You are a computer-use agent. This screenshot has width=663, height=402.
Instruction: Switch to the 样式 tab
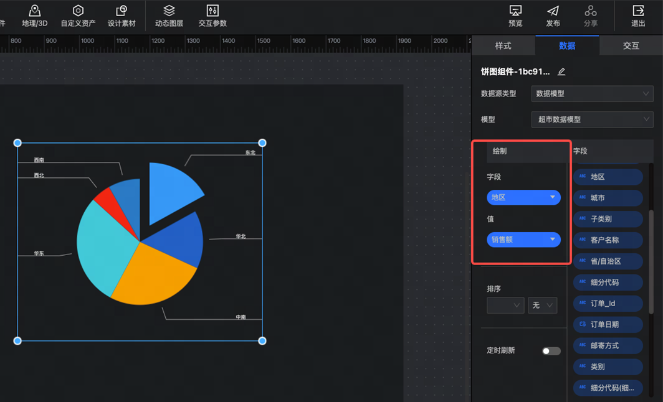503,46
